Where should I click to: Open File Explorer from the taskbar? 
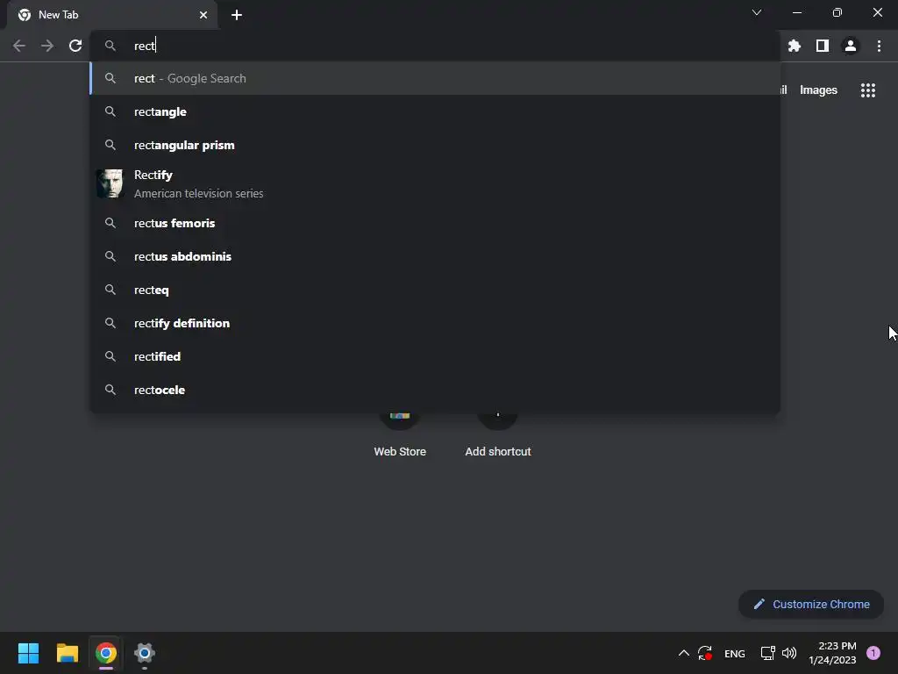point(68,653)
